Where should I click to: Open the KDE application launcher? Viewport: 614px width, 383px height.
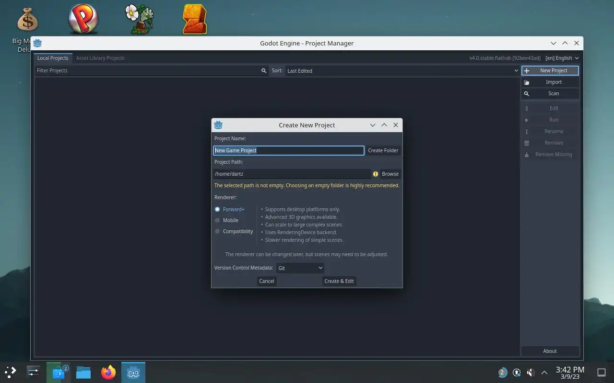(11, 372)
